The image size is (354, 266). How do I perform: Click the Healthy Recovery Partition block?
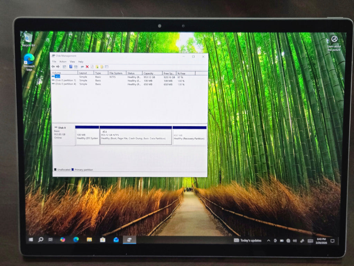click(189, 135)
